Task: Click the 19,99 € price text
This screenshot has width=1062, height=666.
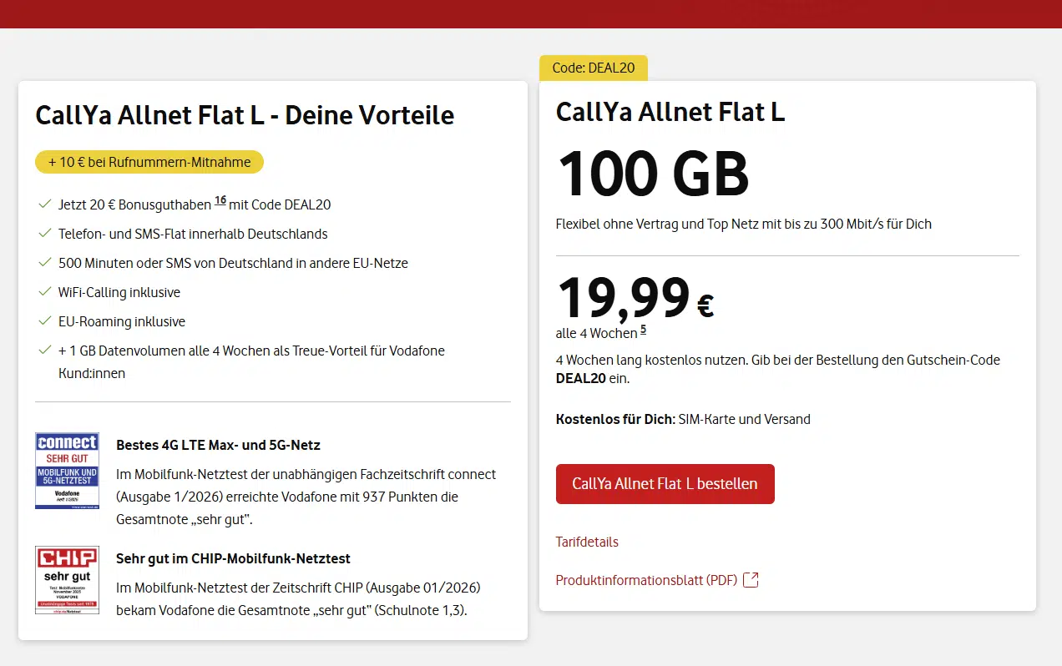Action: pos(635,298)
